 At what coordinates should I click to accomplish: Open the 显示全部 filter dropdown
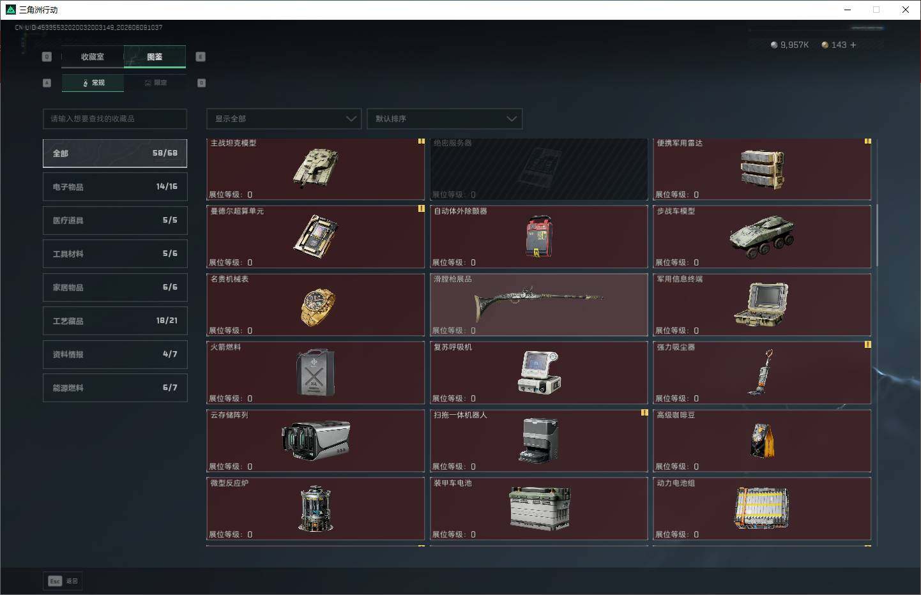(x=284, y=119)
